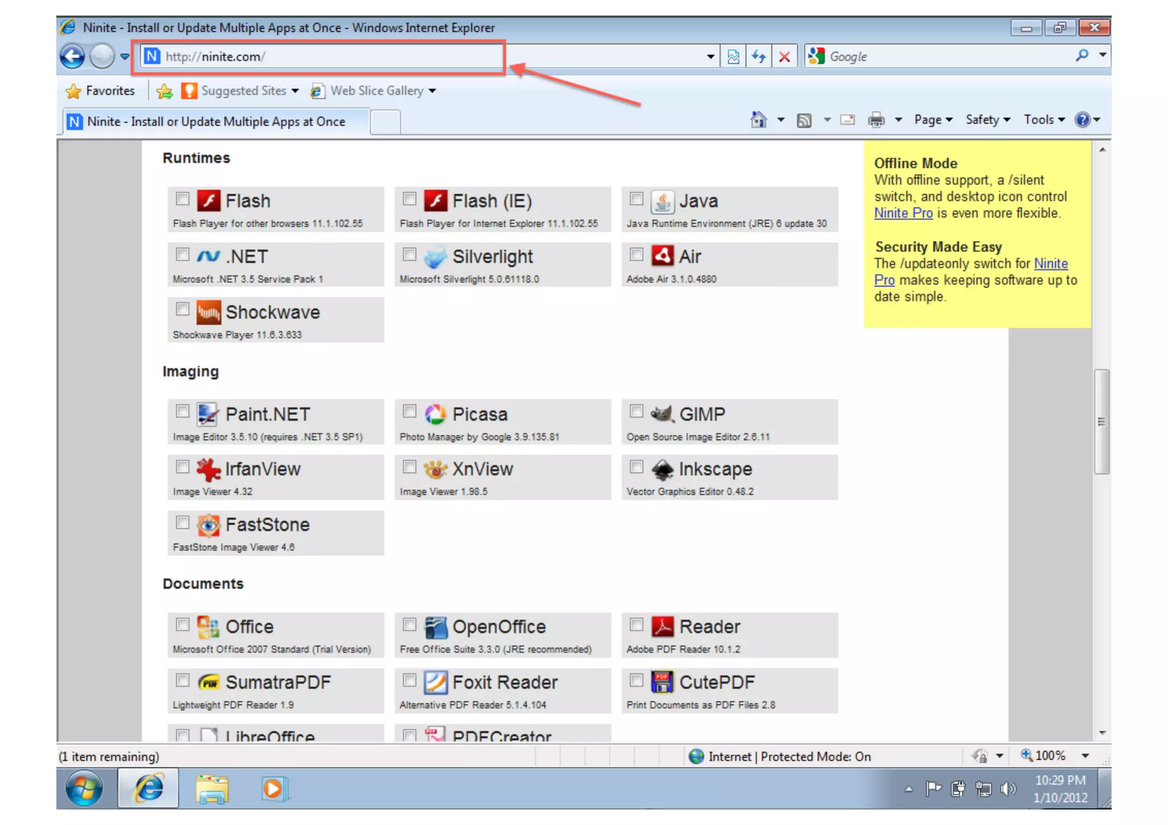Open the Favorites panel button
Screen dimensions: 1168x825
(100, 91)
